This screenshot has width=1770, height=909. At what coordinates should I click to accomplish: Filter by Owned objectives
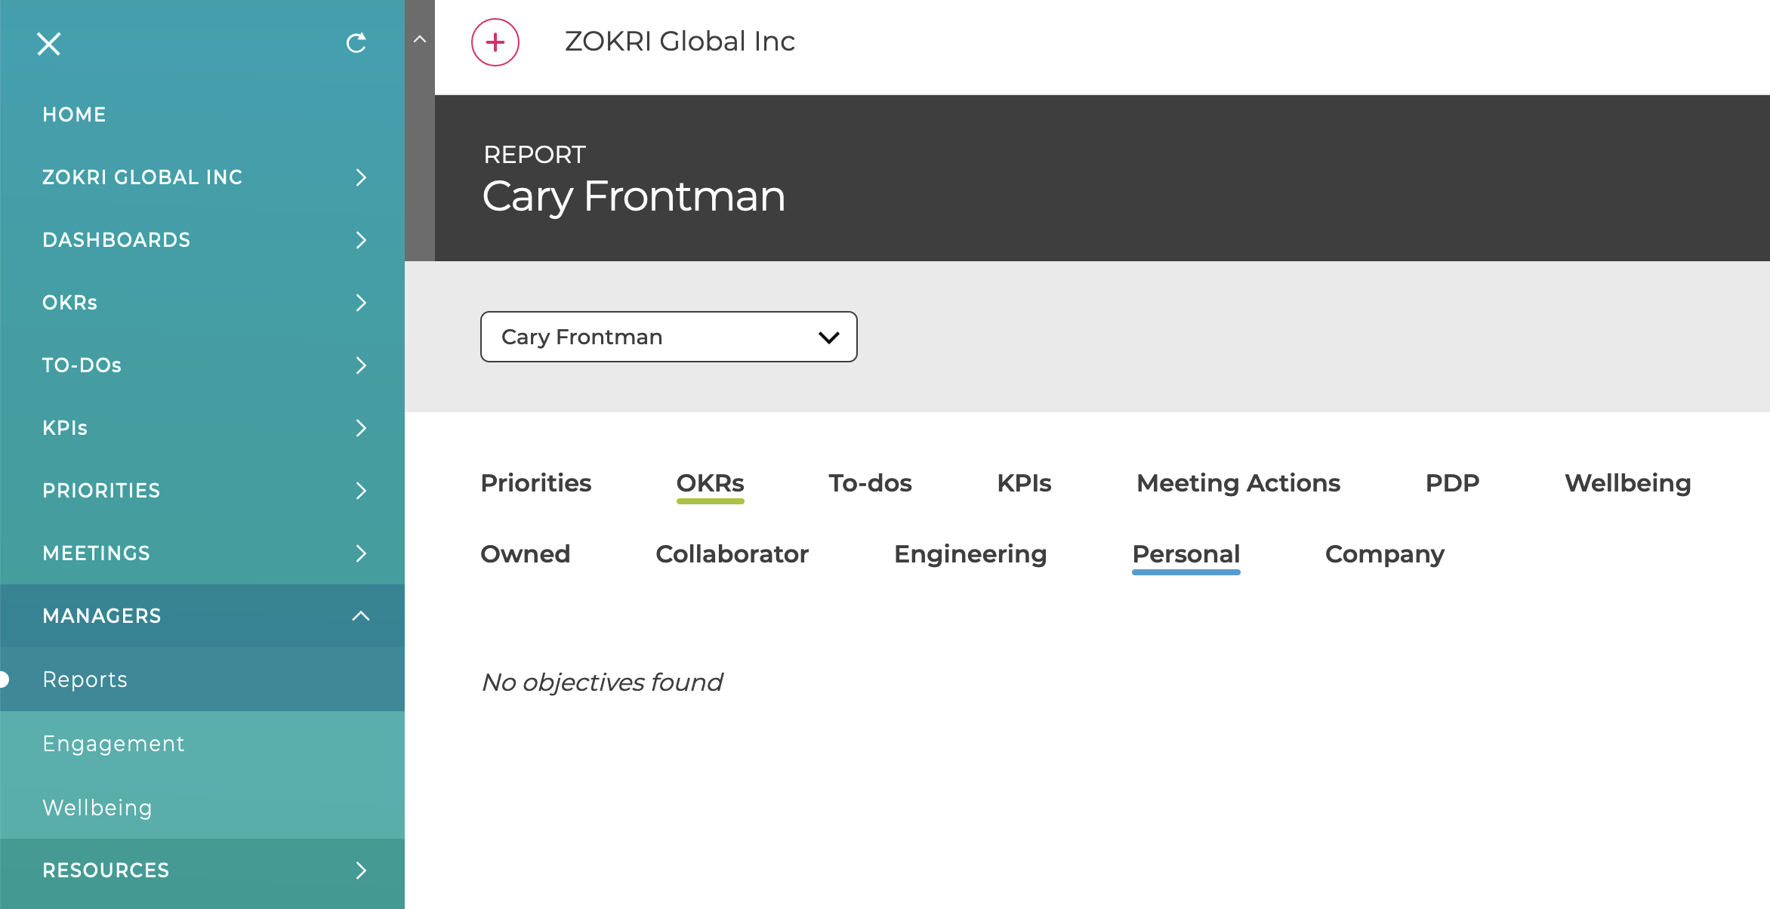526,554
